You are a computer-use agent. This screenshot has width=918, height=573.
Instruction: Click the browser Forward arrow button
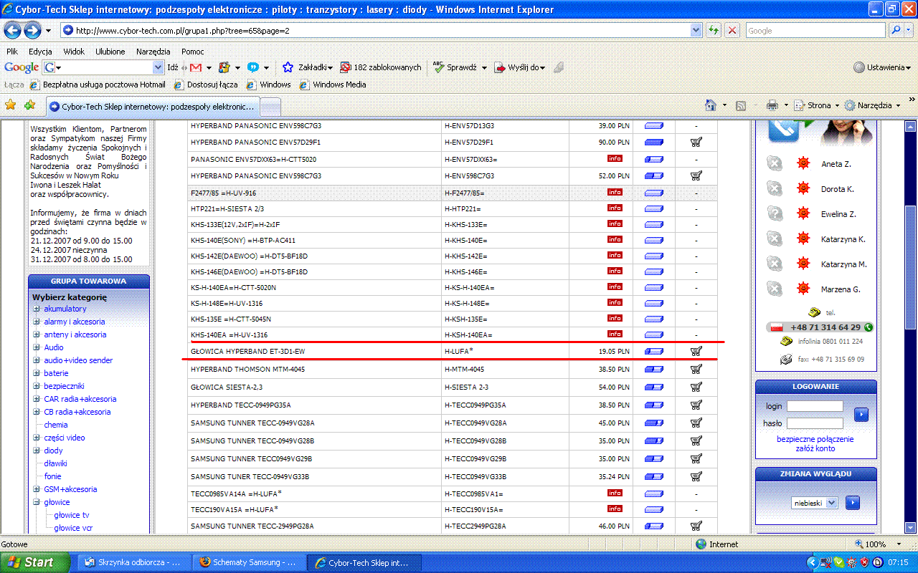pos(32,31)
